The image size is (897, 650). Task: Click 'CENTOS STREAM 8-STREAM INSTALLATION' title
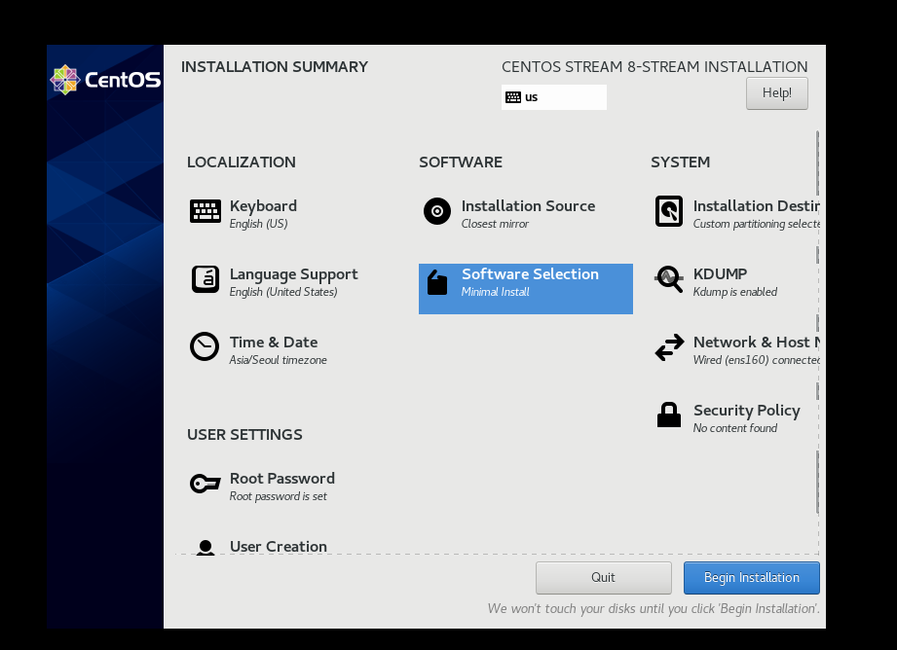pos(654,67)
